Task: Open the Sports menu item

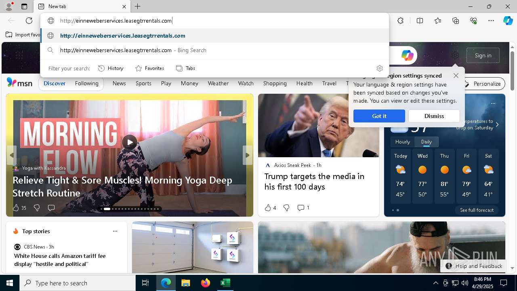Action: [143, 83]
